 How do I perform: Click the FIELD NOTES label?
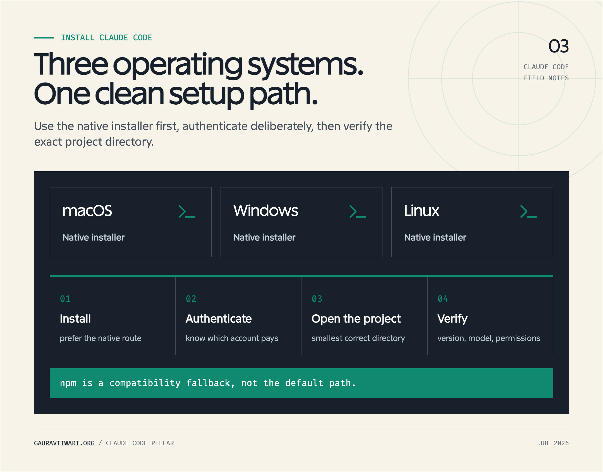[546, 78]
